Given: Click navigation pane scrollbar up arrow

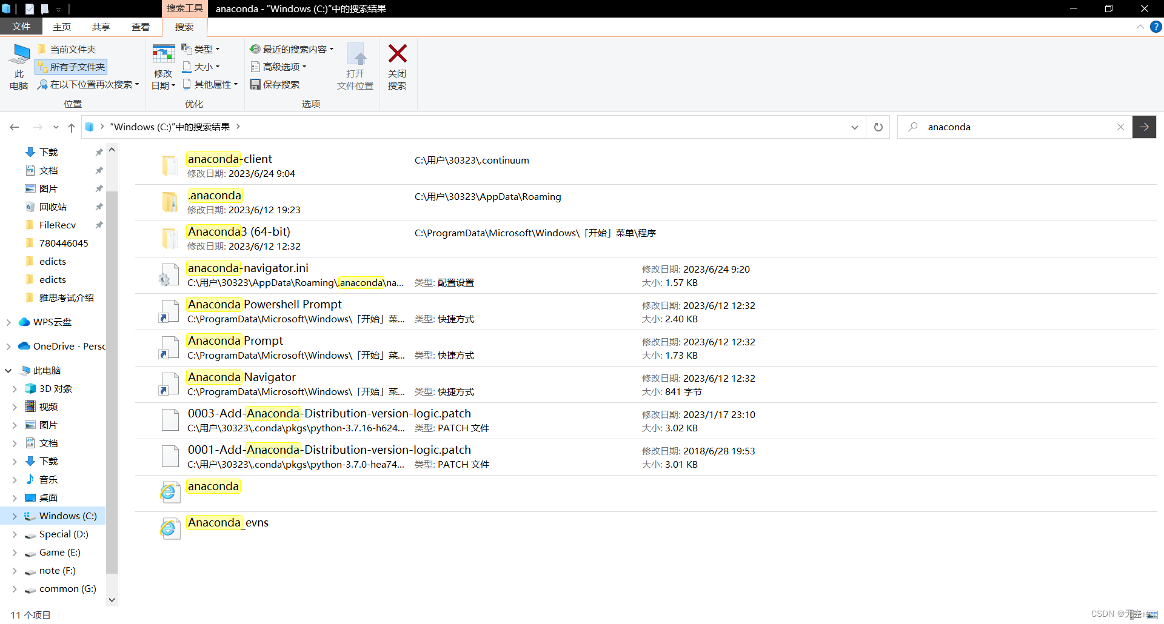Looking at the screenshot, I should pyautogui.click(x=112, y=149).
